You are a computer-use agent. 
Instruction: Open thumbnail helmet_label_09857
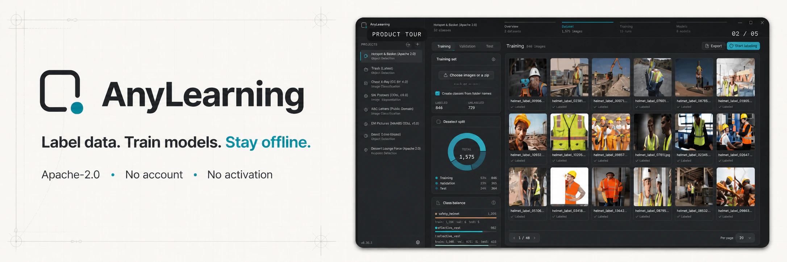click(x=611, y=132)
